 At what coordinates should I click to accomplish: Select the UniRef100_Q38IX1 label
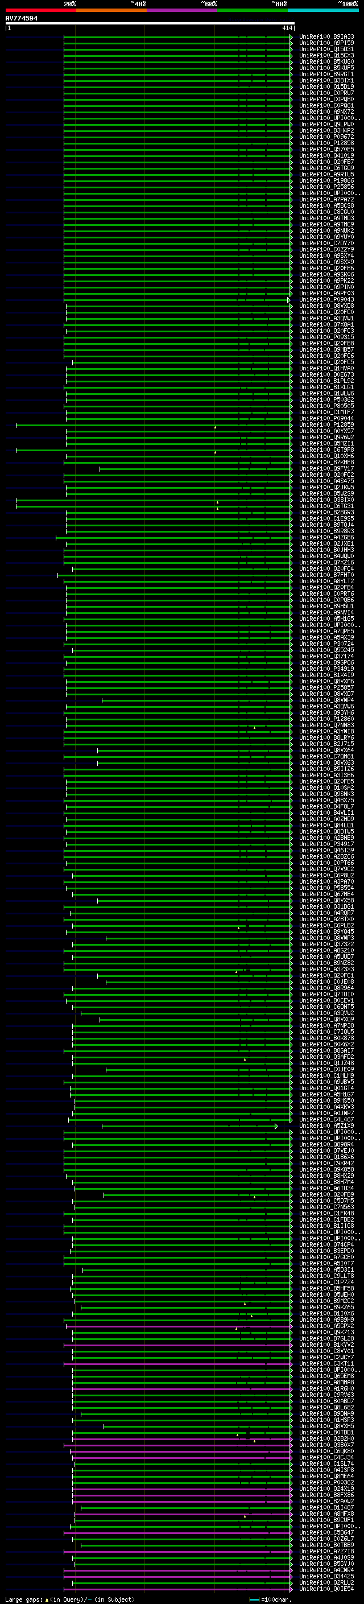(326, 80)
